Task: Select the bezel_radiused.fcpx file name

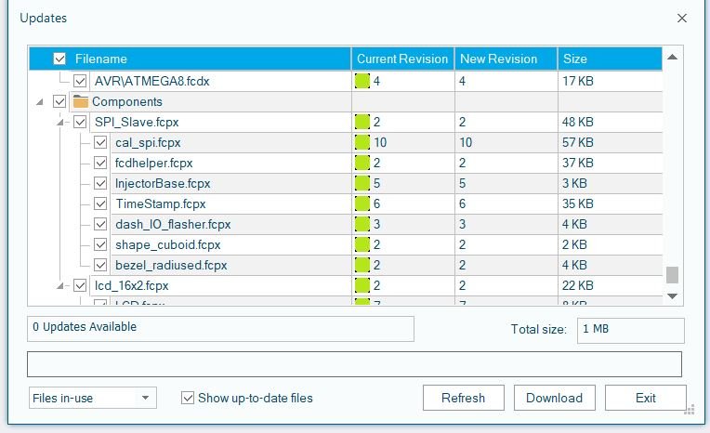Action: coord(171,265)
